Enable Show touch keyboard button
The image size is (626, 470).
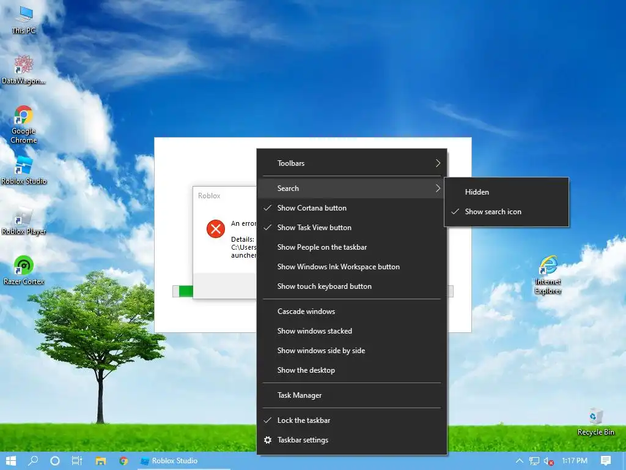click(x=352, y=286)
